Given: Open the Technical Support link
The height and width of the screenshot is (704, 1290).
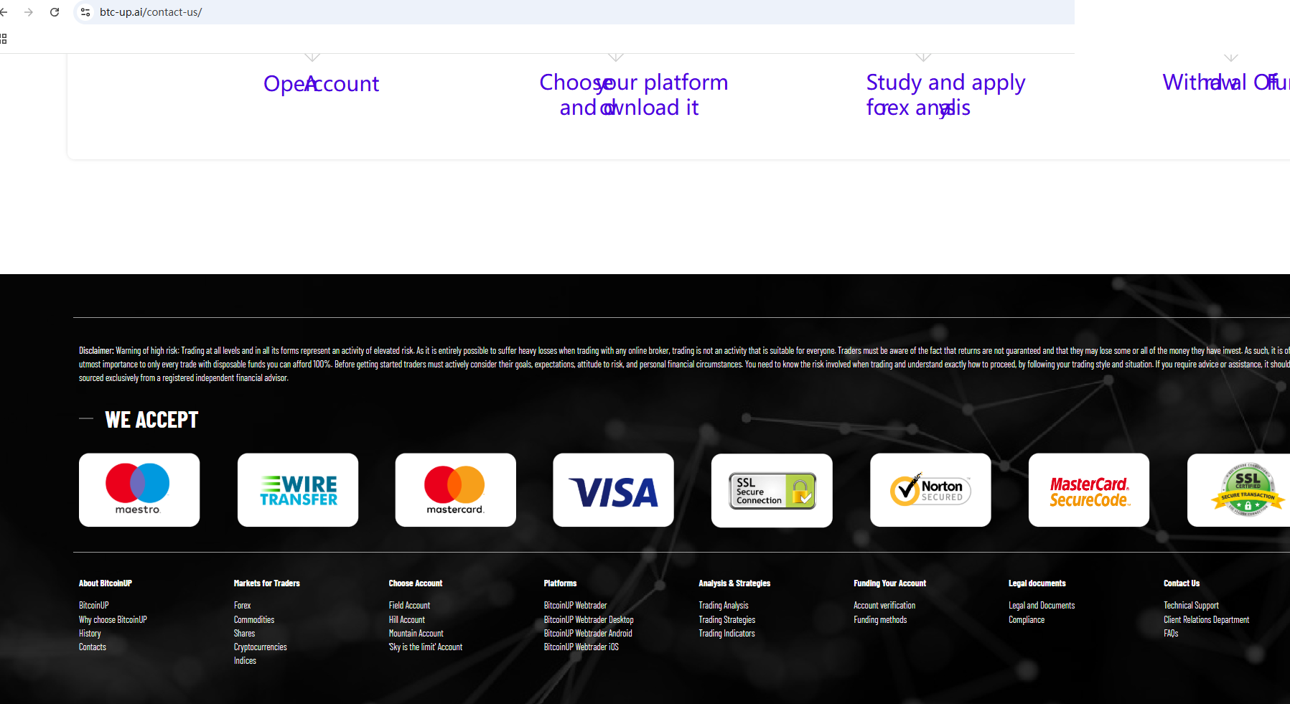Looking at the screenshot, I should [1191, 606].
